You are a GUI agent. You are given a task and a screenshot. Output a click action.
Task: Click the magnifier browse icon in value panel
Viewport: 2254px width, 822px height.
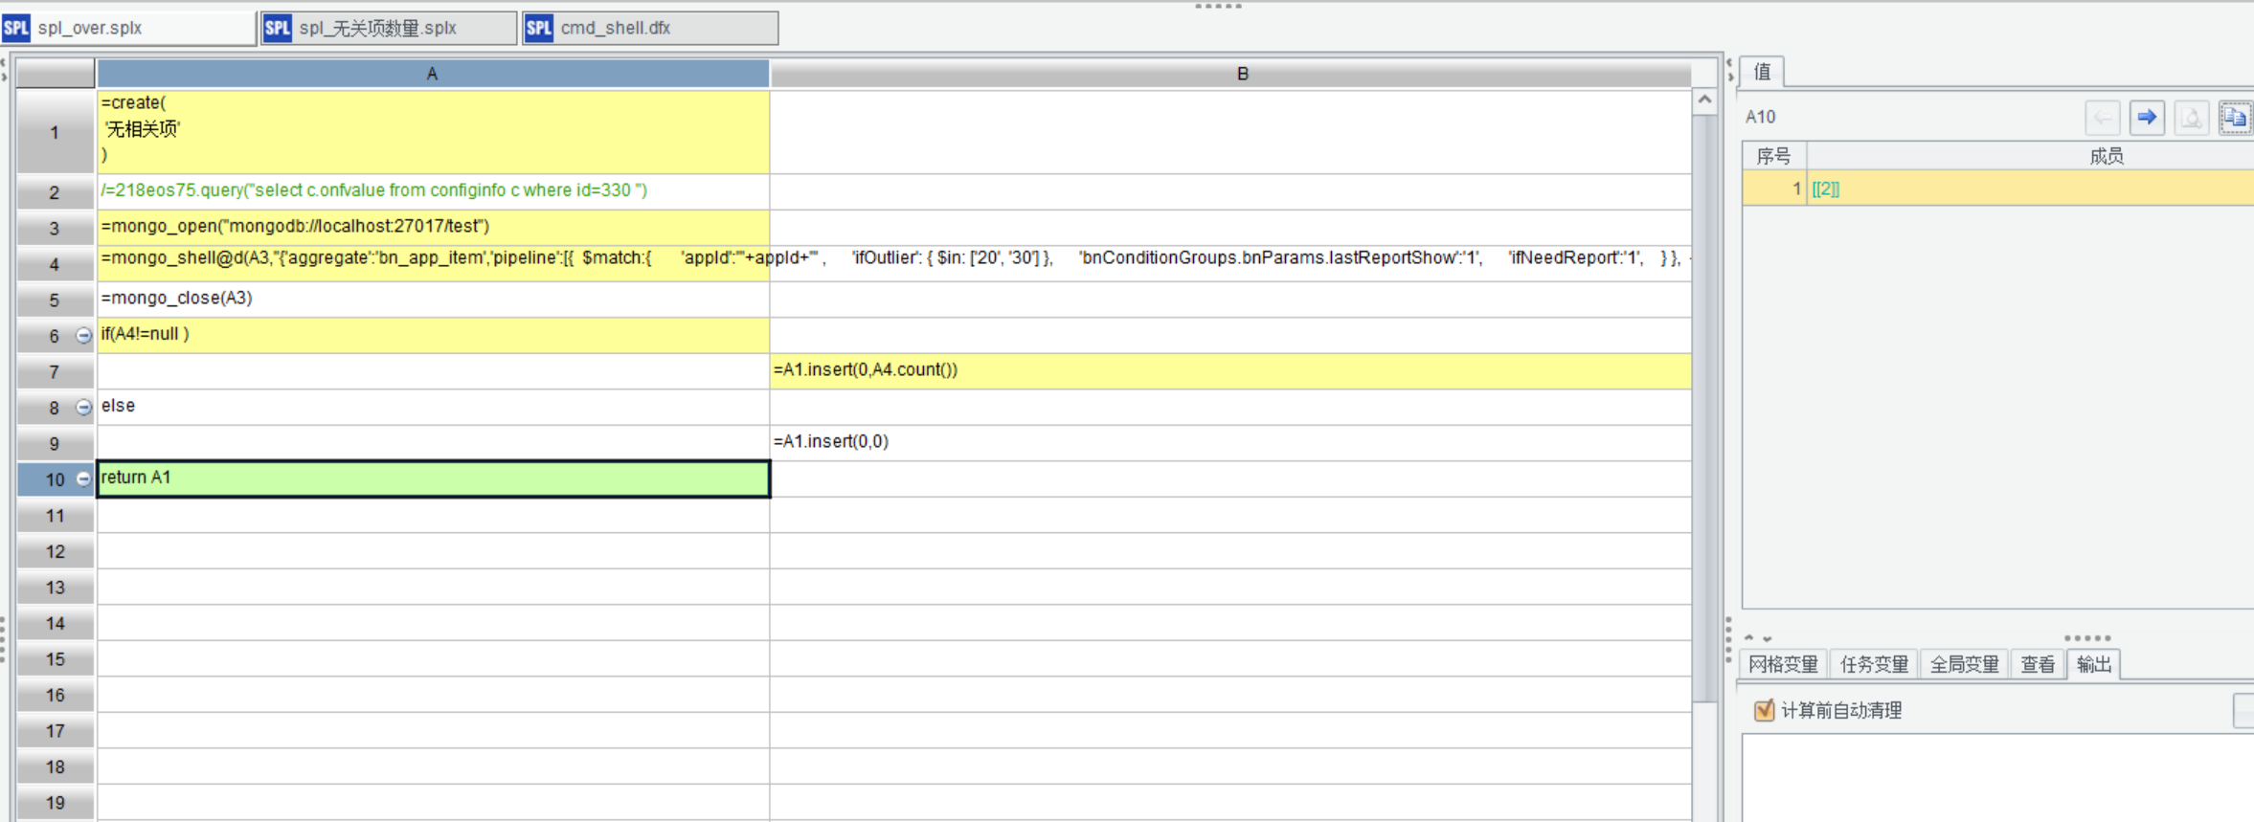click(2191, 117)
